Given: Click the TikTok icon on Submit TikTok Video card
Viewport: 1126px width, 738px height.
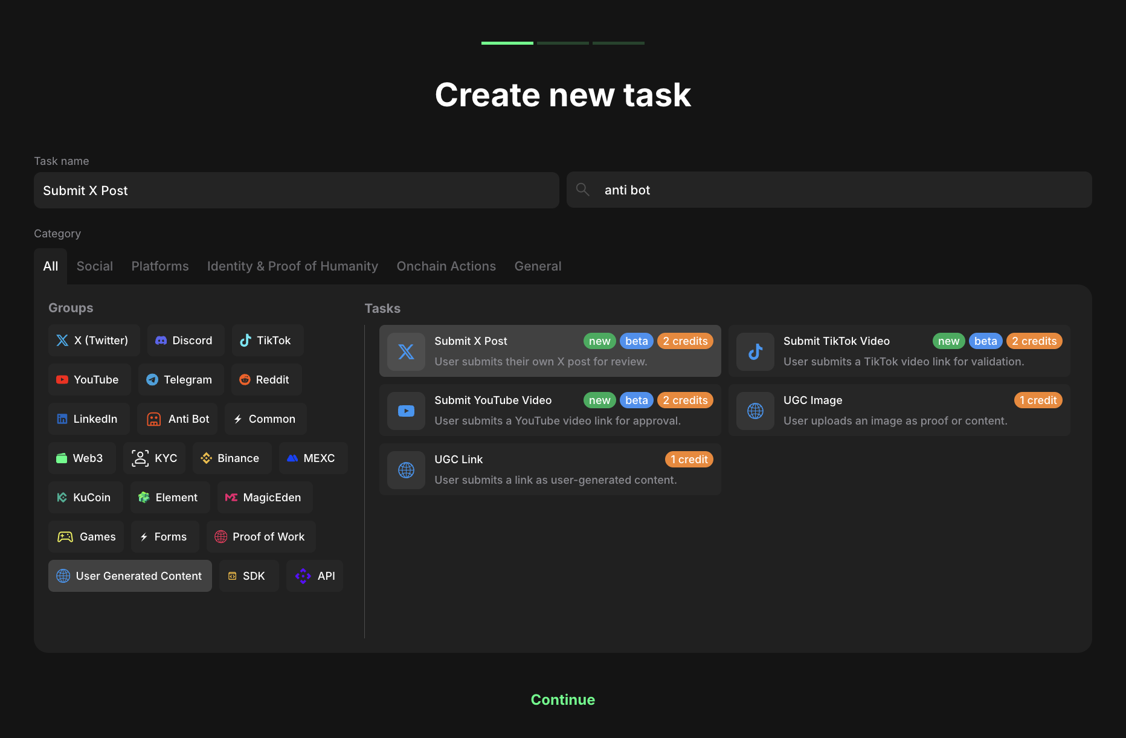Looking at the screenshot, I should point(755,351).
